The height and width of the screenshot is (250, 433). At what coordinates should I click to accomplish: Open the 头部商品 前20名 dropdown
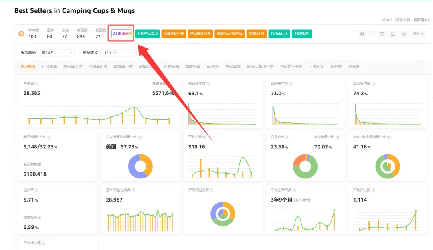56,52
